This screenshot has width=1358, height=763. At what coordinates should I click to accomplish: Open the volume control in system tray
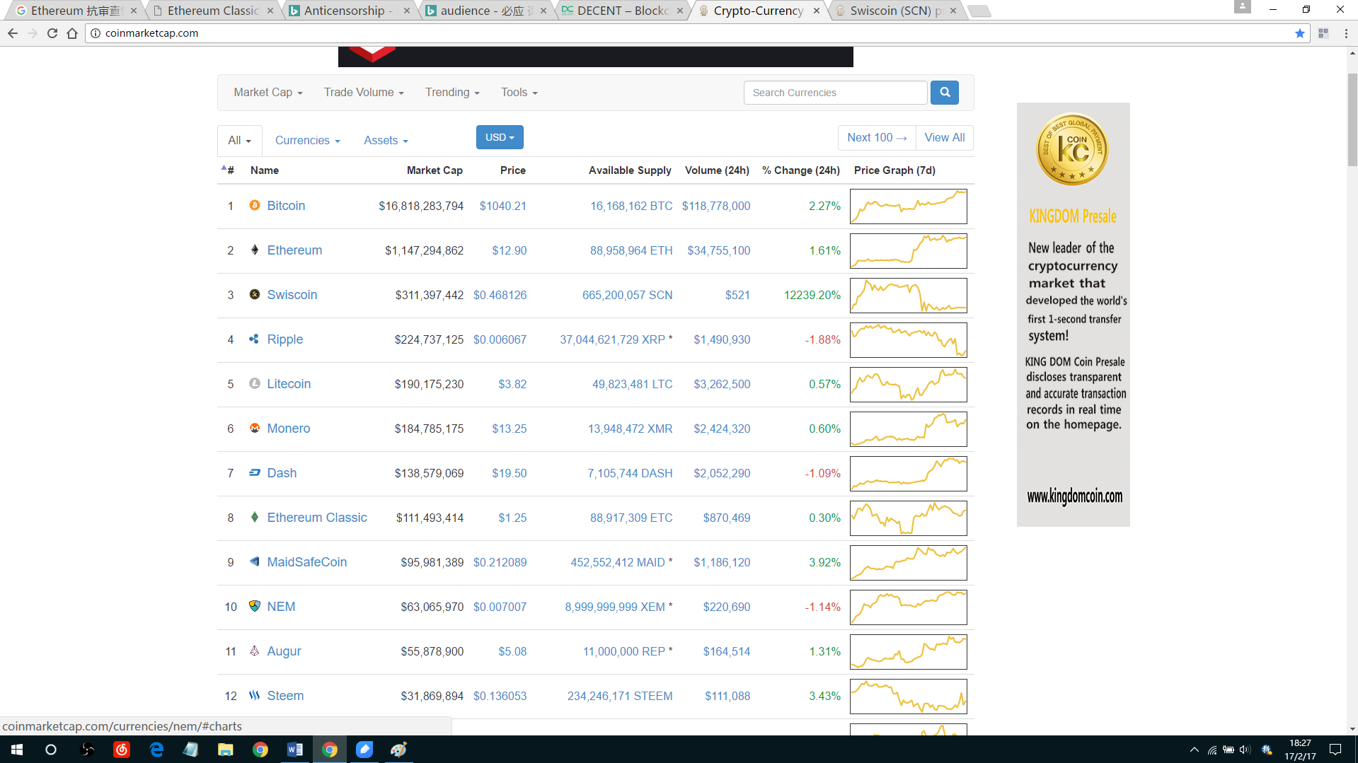(x=1245, y=750)
